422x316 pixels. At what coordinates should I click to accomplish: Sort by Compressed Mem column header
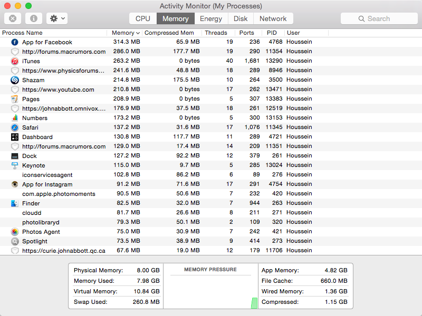click(172, 33)
